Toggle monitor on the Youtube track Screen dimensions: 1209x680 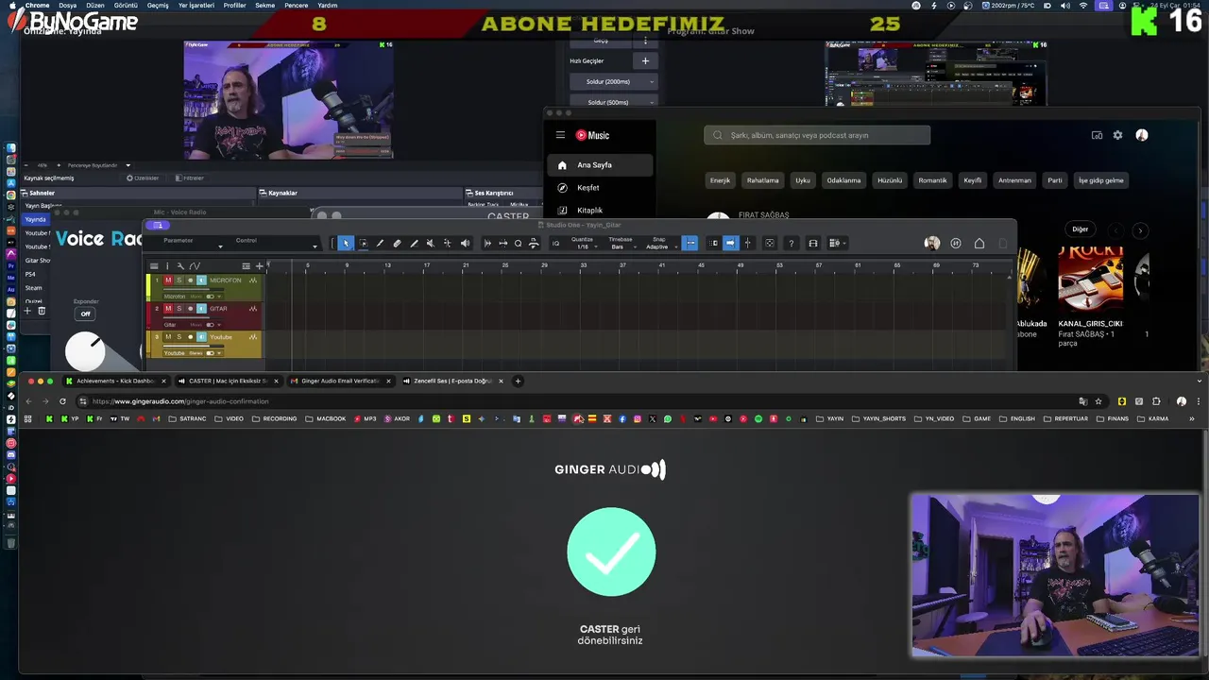201,337
